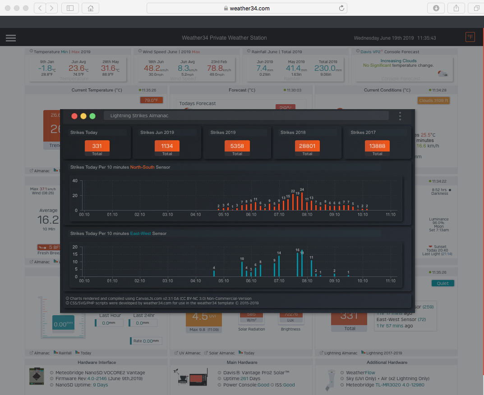Click the 79.0°F temperature badge
Image resolution: width=484 pixels, height=395 pixels.
151,100
